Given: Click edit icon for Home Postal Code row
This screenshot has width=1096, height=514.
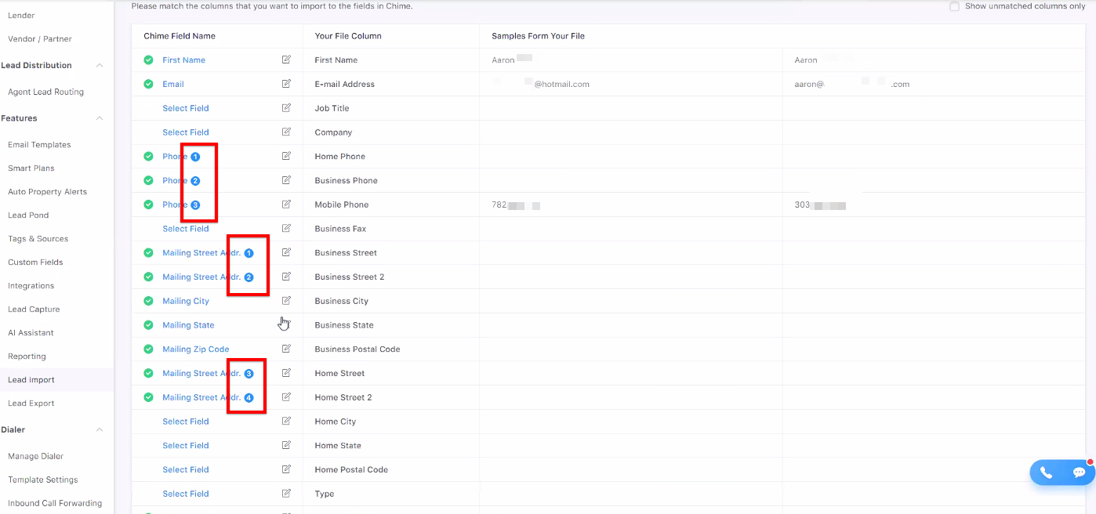Looking at the screenshot, I should click(x=286, y=469).
